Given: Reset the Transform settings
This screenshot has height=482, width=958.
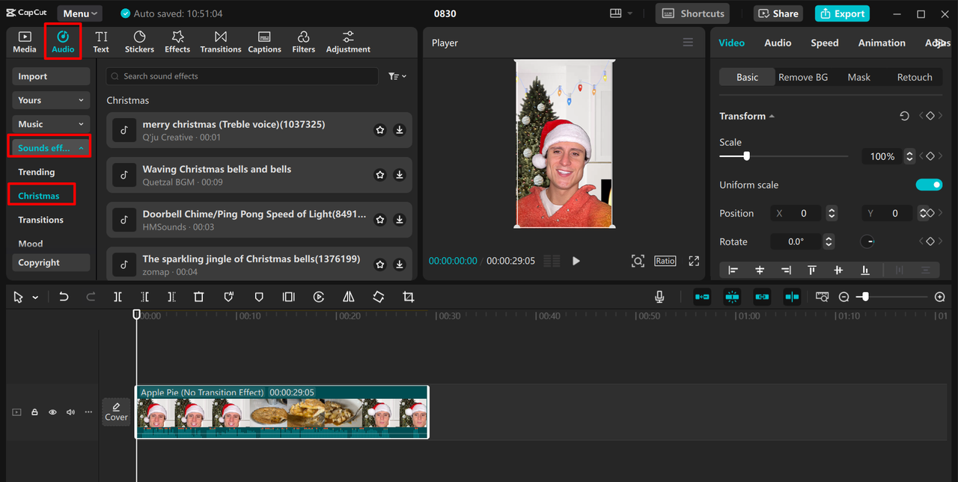Looking at the screenshot, I should [x=904, y=116].
